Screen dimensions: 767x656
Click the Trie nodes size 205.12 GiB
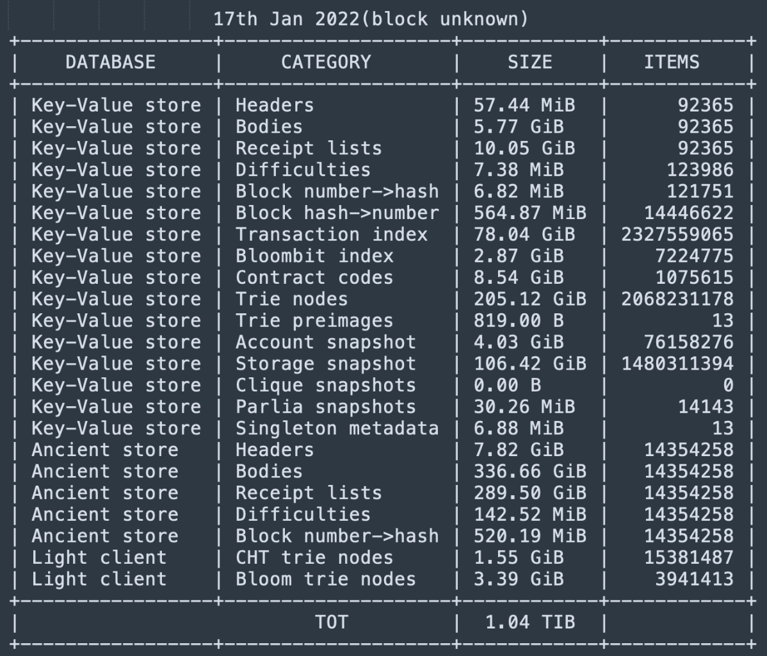[x=529, y=299]
